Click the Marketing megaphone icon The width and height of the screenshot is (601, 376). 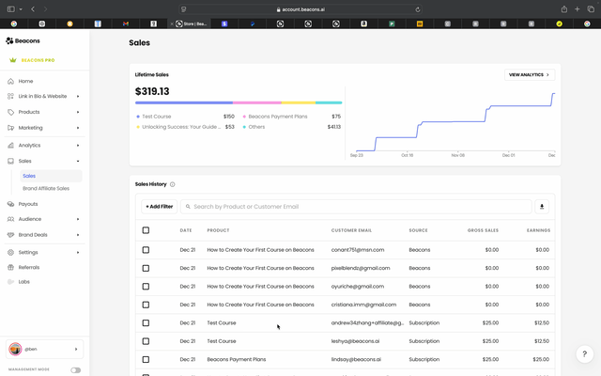coord(10,128)
